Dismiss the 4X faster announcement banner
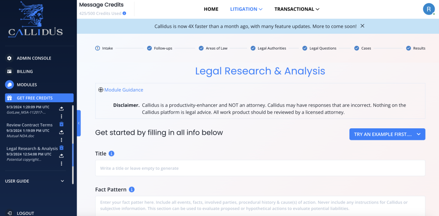The height and width of the screenshot is (216, 439). pos(362,26)
